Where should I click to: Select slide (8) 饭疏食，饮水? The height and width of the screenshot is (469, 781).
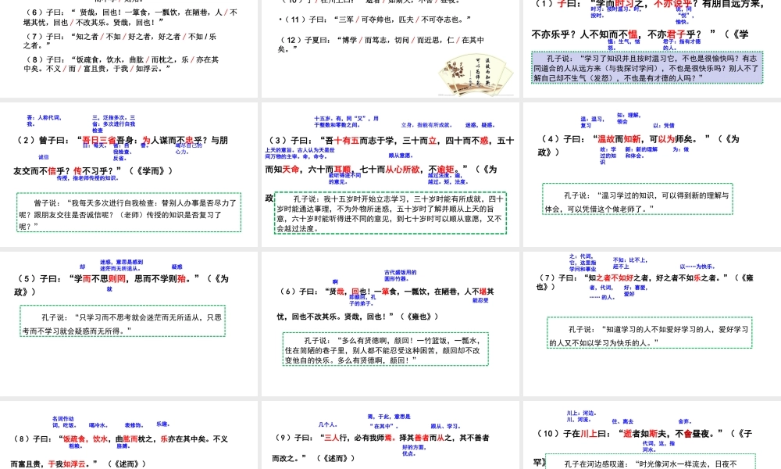[x=129, y=435]
